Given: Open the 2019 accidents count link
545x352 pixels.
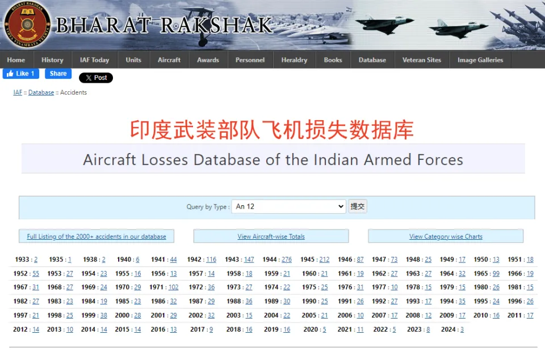Looking at the screenshot, I should (287, 329).
